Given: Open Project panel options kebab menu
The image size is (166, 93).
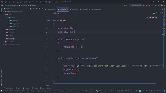Looking at the screenshot, I should (39, 9).
